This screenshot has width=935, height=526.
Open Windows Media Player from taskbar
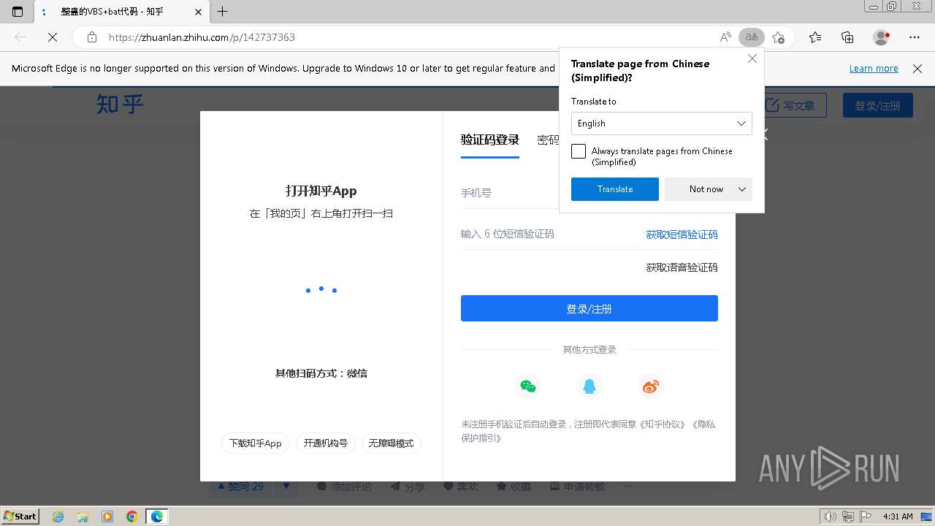[107, 517]
